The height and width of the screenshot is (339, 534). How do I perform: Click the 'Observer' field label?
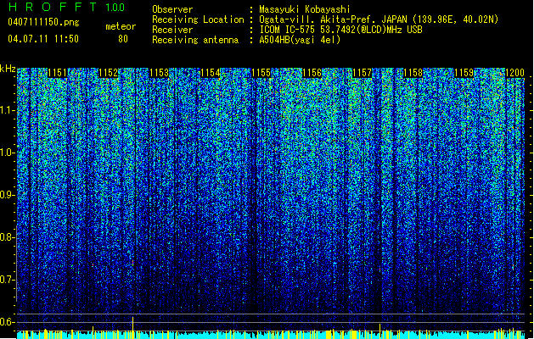point(172,9)
